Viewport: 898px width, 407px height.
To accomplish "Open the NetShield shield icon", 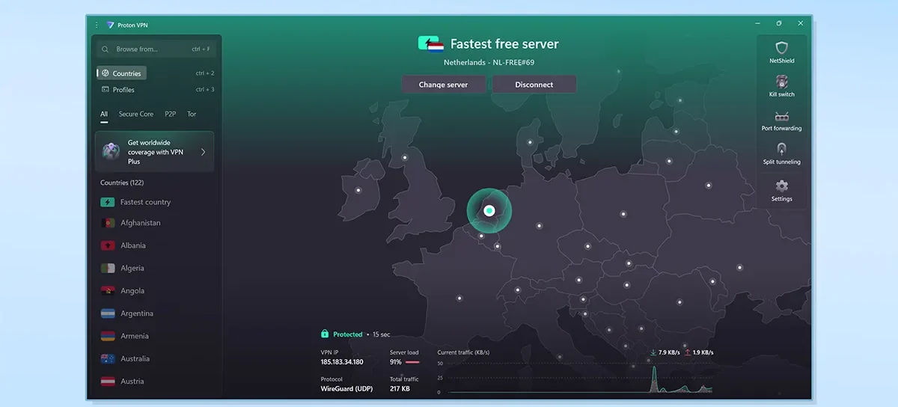I will coord(781,48).
